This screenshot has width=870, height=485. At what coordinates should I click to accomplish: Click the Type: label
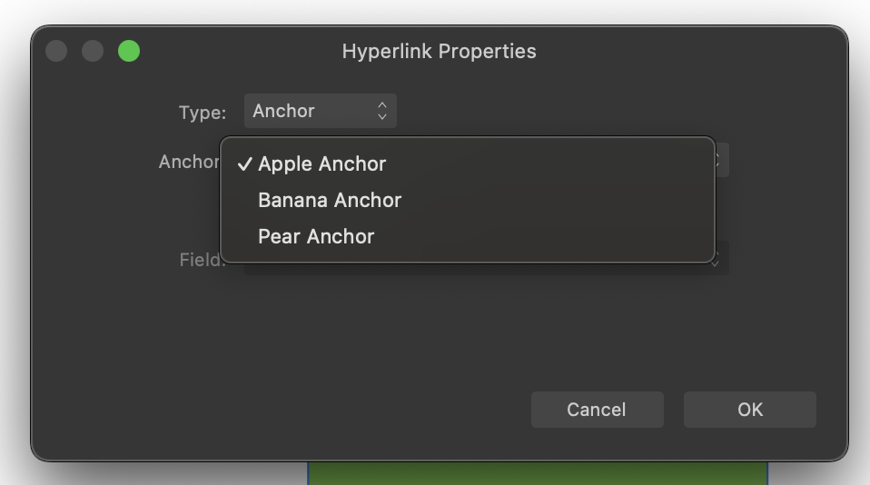pos(203,113)
